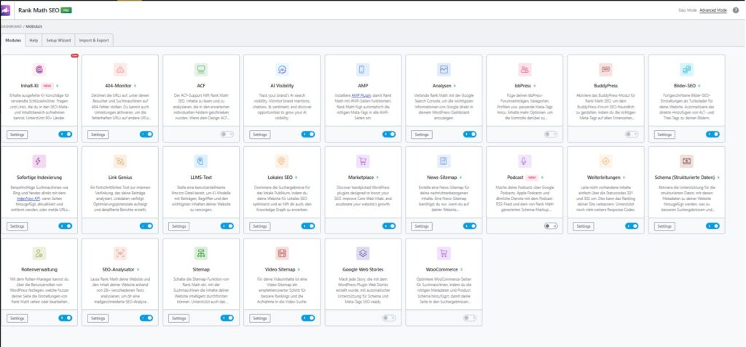Click the Schema (Strukturierte Daten) icon
The height and width of the screenshot is (347, 746).
click(x=686, y=161)
